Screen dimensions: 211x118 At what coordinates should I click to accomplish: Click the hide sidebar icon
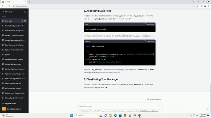click(25, 12)
